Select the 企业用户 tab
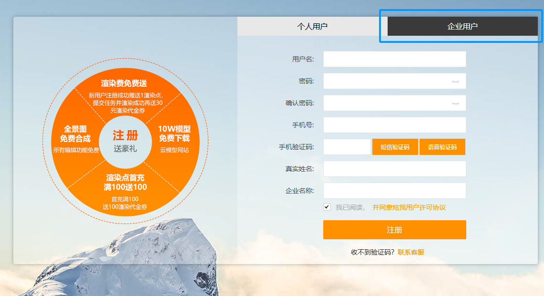 pyautogui.click(x=462, y=26)
